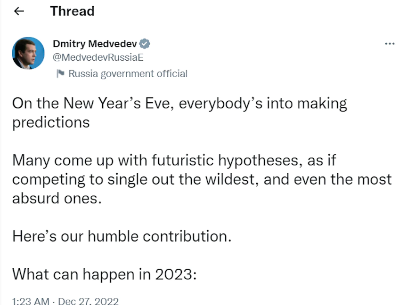Viewport: 407px width, 305px height.
Task: Click the Dmitry Medvedev display name
Action: pyautogui.click(x=95, y=44)
